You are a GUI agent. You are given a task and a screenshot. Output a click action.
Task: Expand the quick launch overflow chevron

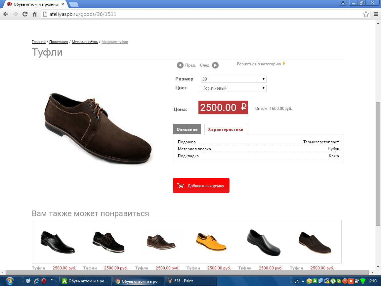(x=52, y=280)
